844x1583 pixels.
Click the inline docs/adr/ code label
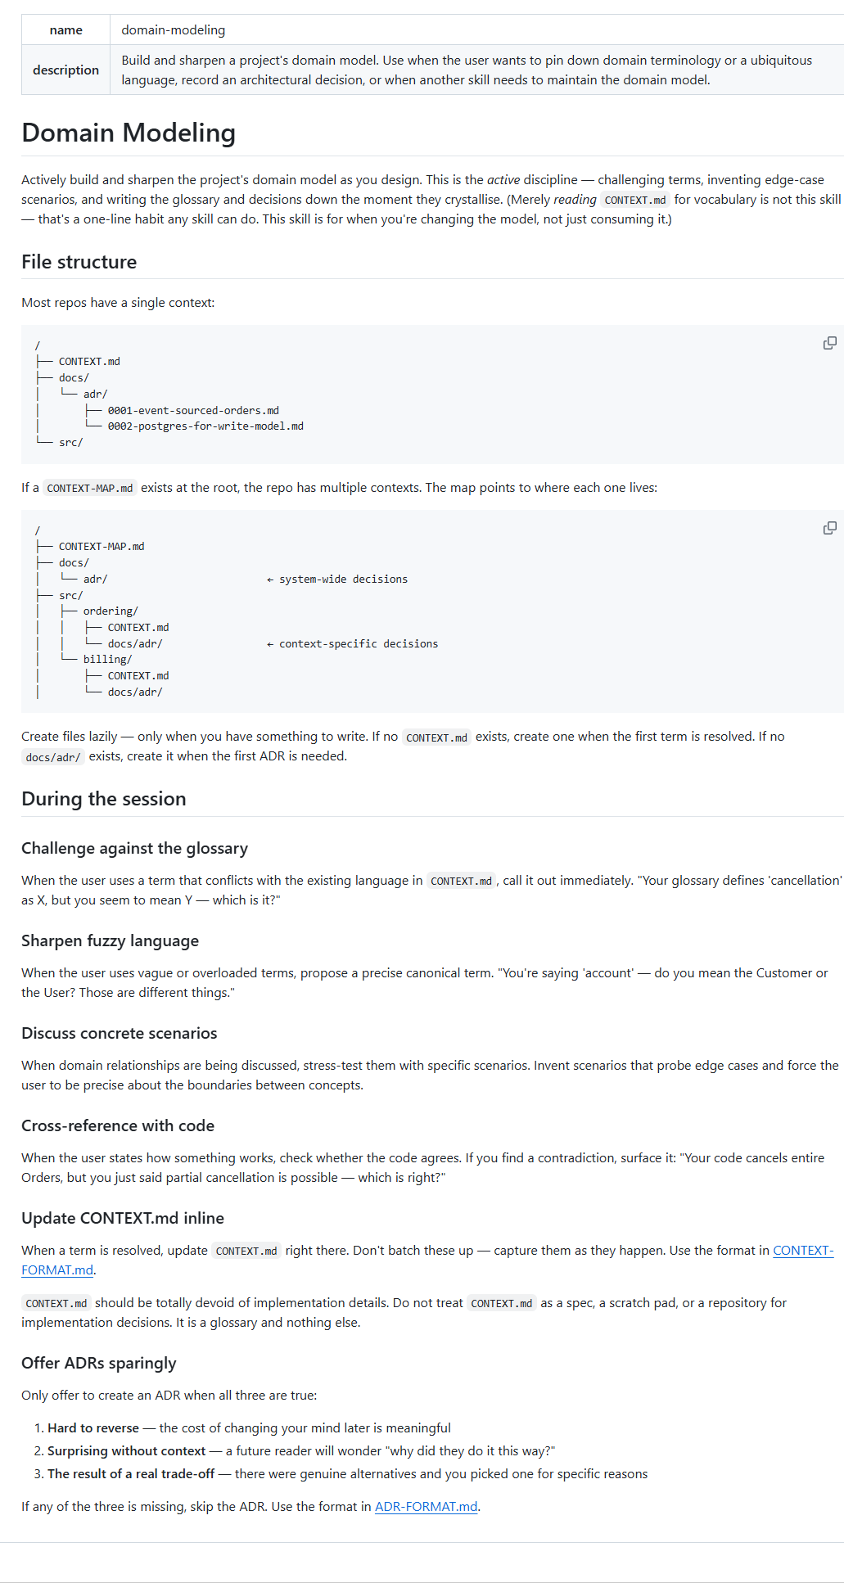point(53,757)
